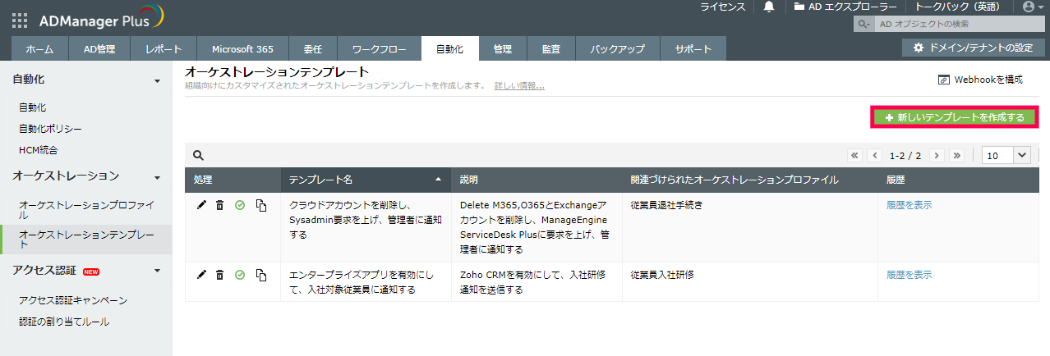Click 説明 column header

coord(537,180)
